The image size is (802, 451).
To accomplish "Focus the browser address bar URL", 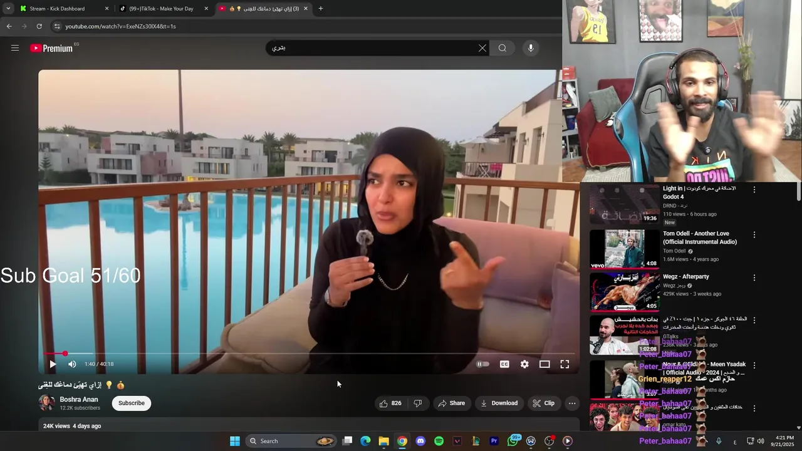I will click(x=120, y=26).
